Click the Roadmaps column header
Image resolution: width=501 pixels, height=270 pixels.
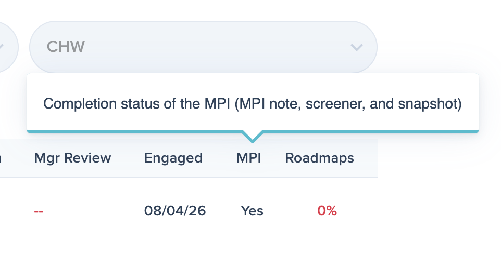click(x=320, y=158)
